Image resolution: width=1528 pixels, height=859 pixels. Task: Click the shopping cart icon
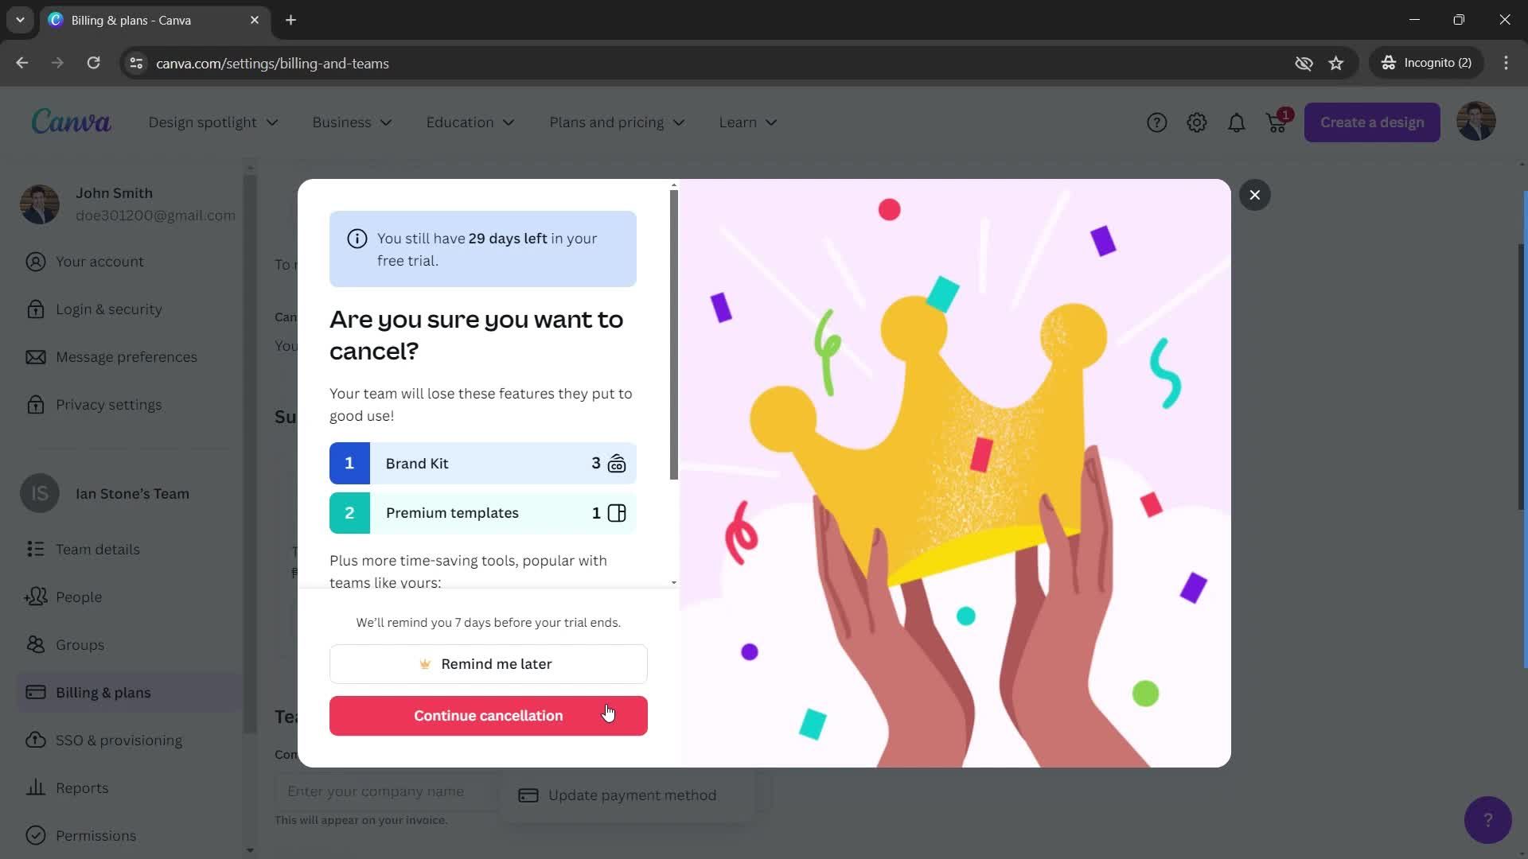click(1277, 122)
